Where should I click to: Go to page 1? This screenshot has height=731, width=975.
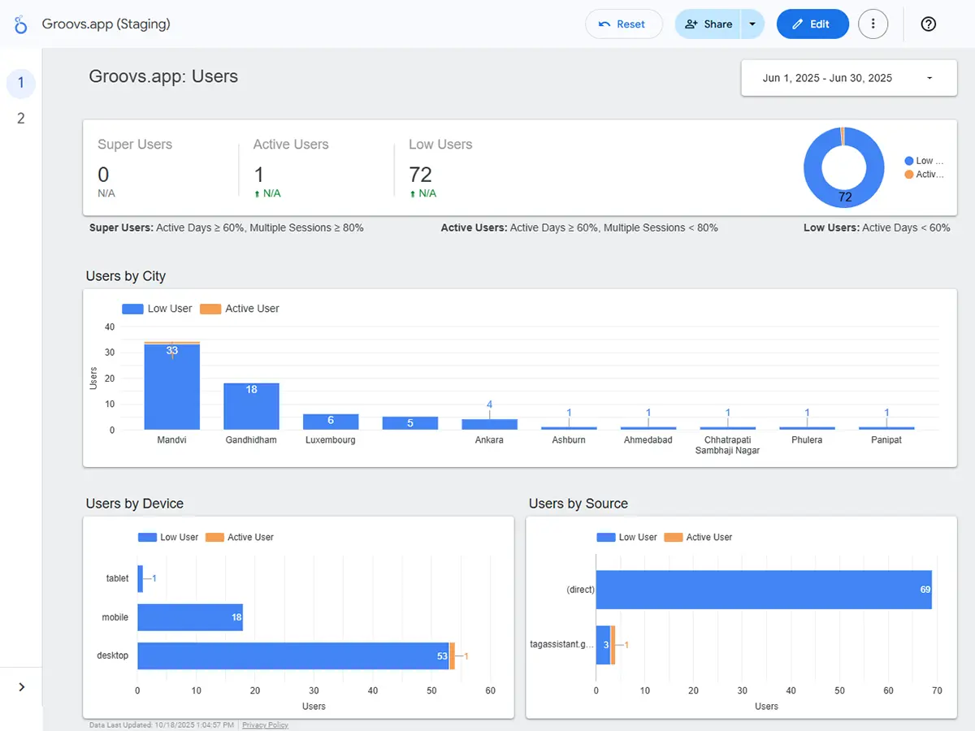[x=21, y=83]
